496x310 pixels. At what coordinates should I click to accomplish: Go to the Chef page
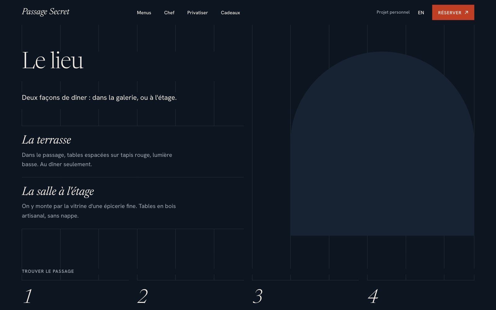169,13
